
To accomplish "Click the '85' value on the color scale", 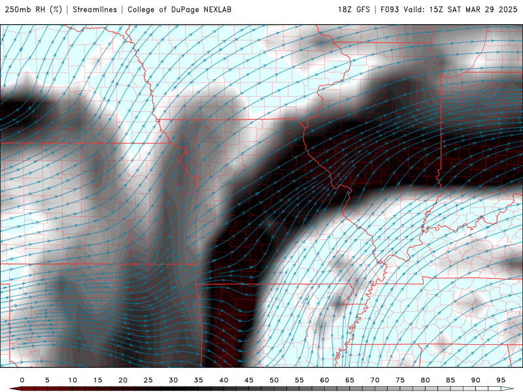I will click(x=450, y=380).
